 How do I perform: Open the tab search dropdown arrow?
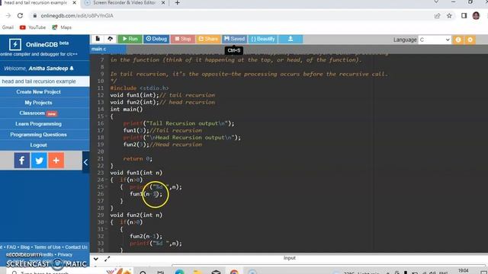pyautogui.click(x=436, y=2)
